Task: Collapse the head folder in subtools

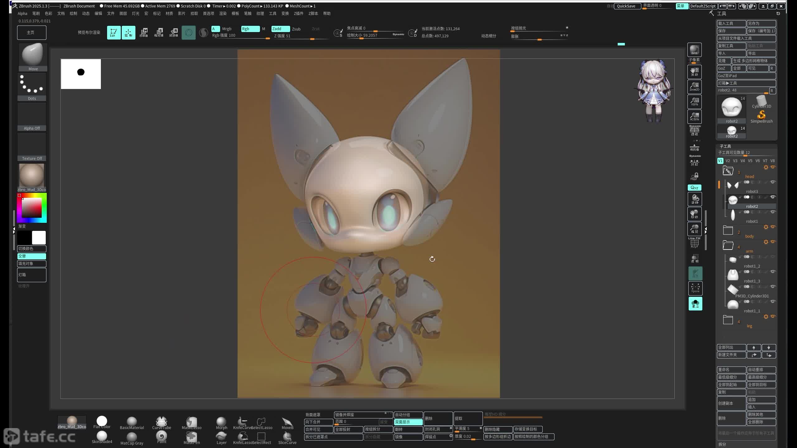Action: tap(728, 171)
